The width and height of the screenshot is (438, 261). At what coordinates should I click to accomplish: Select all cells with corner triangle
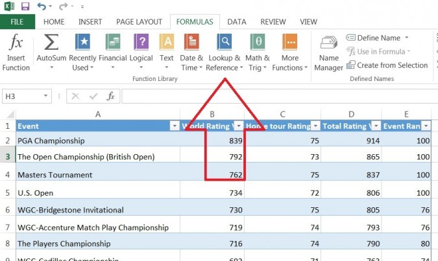[x=10, y=115]
